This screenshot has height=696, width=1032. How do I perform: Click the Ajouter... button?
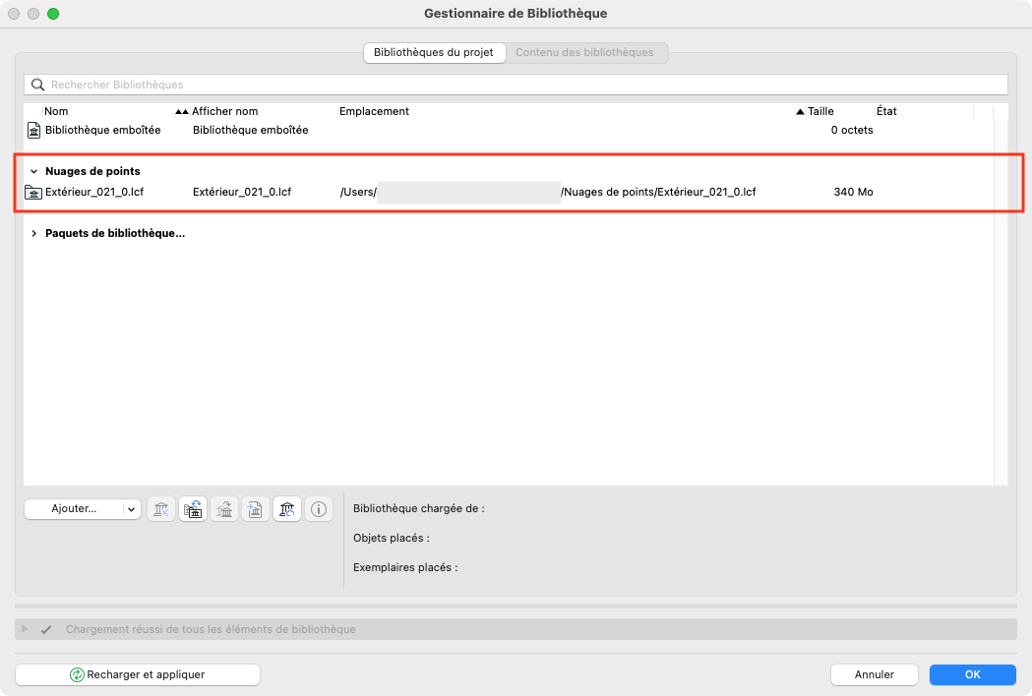coord(74,509)
